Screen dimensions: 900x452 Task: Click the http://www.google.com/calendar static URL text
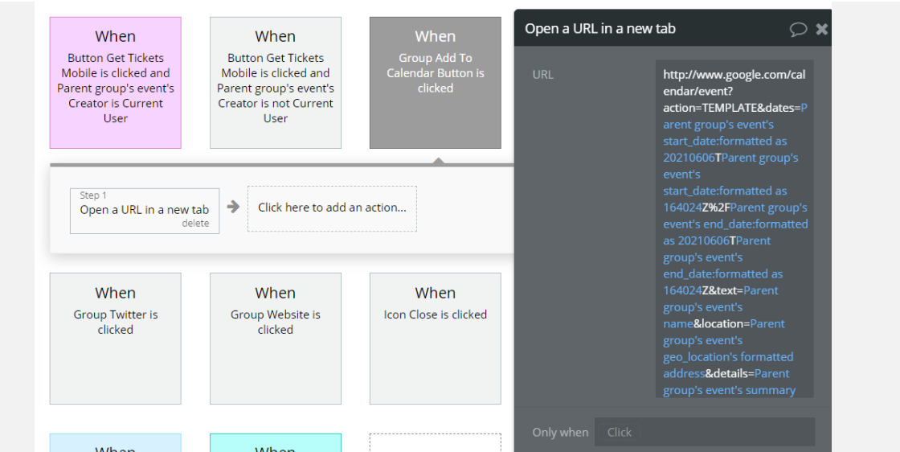734,83
